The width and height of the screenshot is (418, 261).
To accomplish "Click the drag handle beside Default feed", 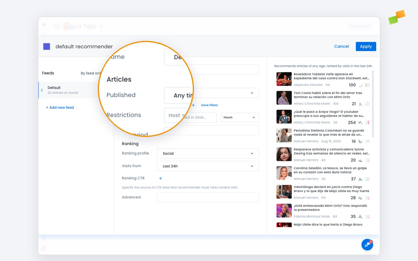I will coord(42,90).
